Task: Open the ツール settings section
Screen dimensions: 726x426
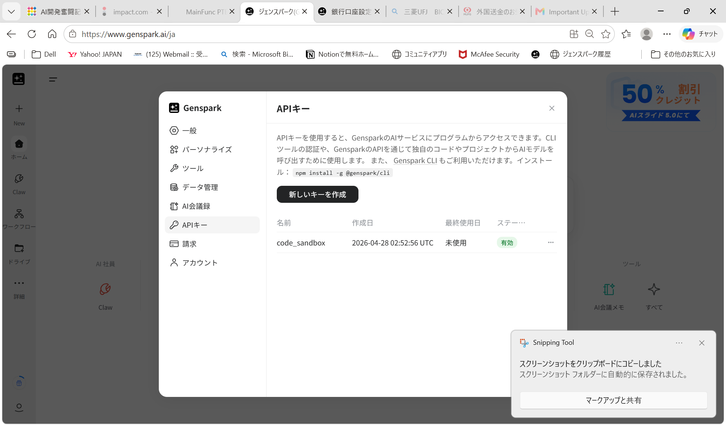Action: click(212, 168)
